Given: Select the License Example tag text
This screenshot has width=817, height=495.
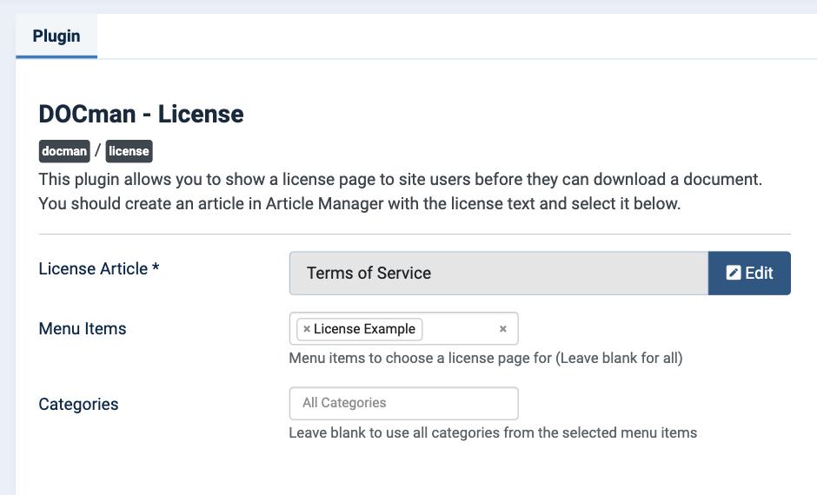Looking at the screenshot, I should pyautogui.click(x=364, y=329).
